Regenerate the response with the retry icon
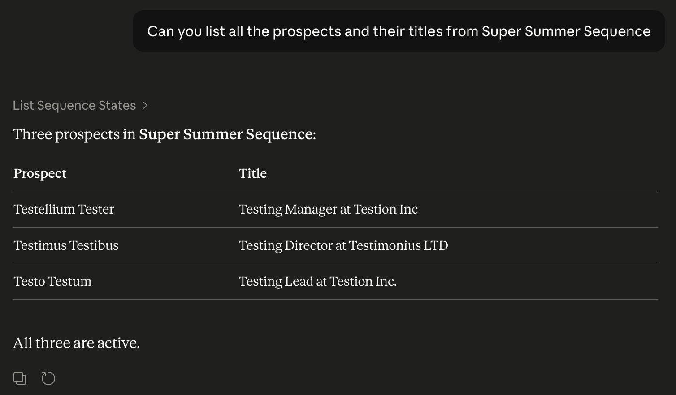676x395 pixels. 48,378
